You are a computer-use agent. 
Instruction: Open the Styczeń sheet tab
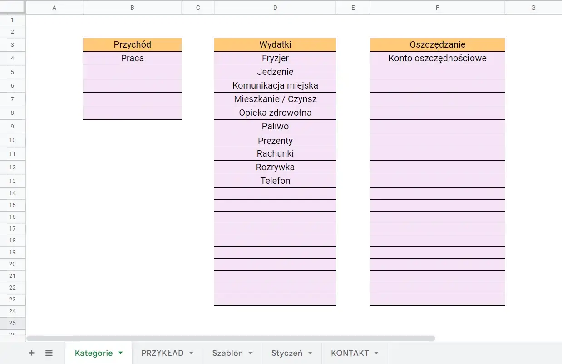[286, 353]
